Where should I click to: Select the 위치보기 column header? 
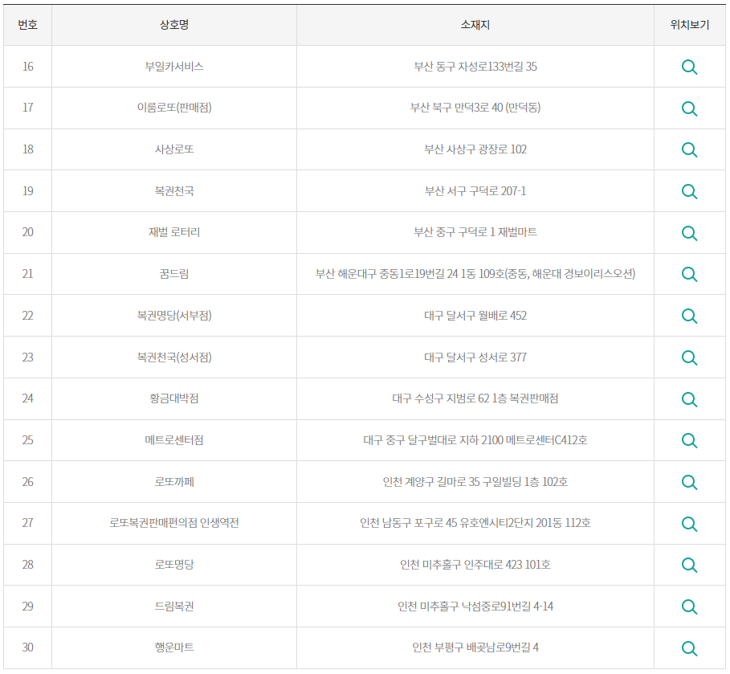(x=690, y=25)
